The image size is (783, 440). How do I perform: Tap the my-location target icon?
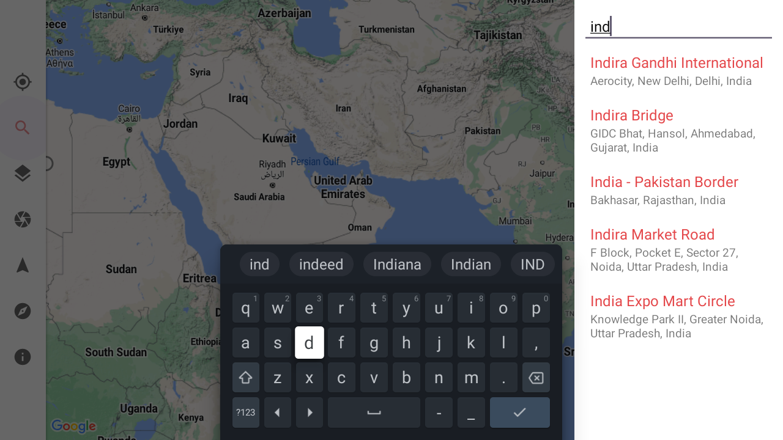[23, 82]
